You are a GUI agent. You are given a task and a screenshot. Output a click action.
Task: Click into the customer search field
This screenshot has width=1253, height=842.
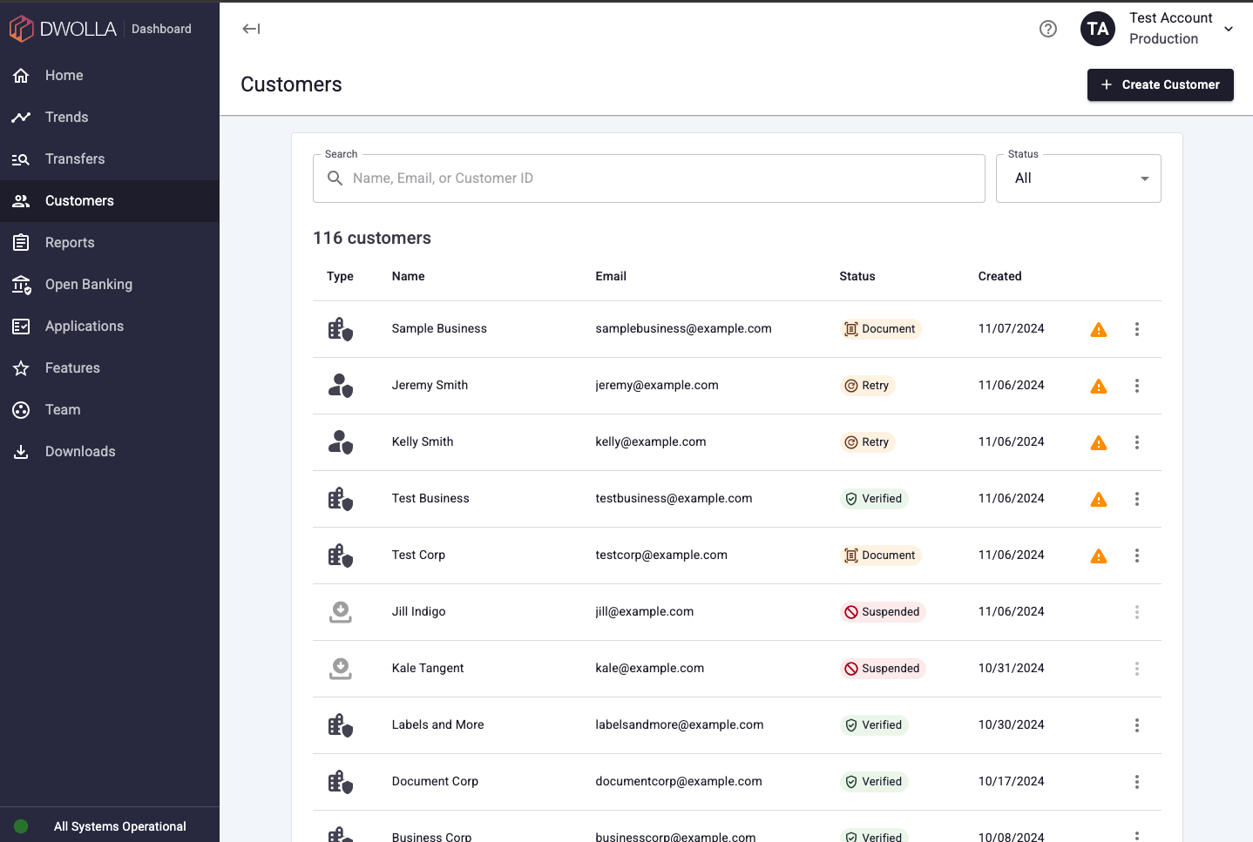649,178
